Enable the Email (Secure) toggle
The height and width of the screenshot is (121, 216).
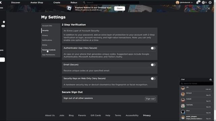(x=153, y=65)
